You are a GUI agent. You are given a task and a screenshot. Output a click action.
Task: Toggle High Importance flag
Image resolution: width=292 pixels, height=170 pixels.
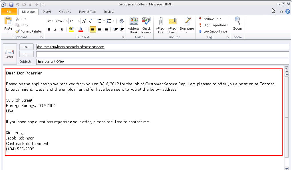pos(213,25)
